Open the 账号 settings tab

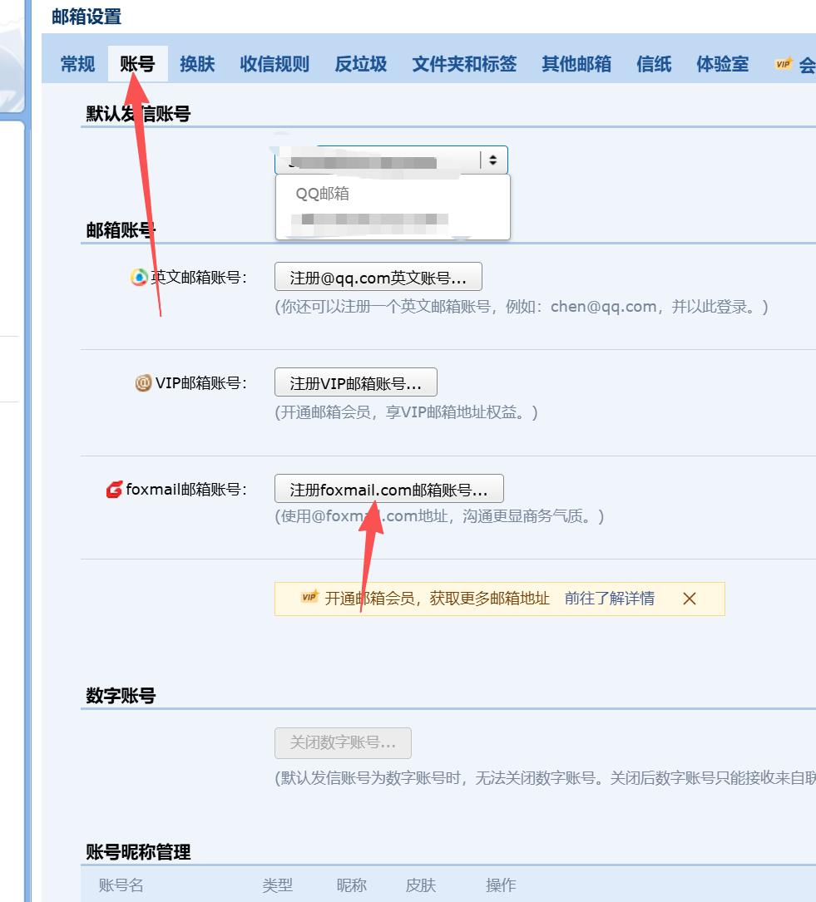pos(137,64)
